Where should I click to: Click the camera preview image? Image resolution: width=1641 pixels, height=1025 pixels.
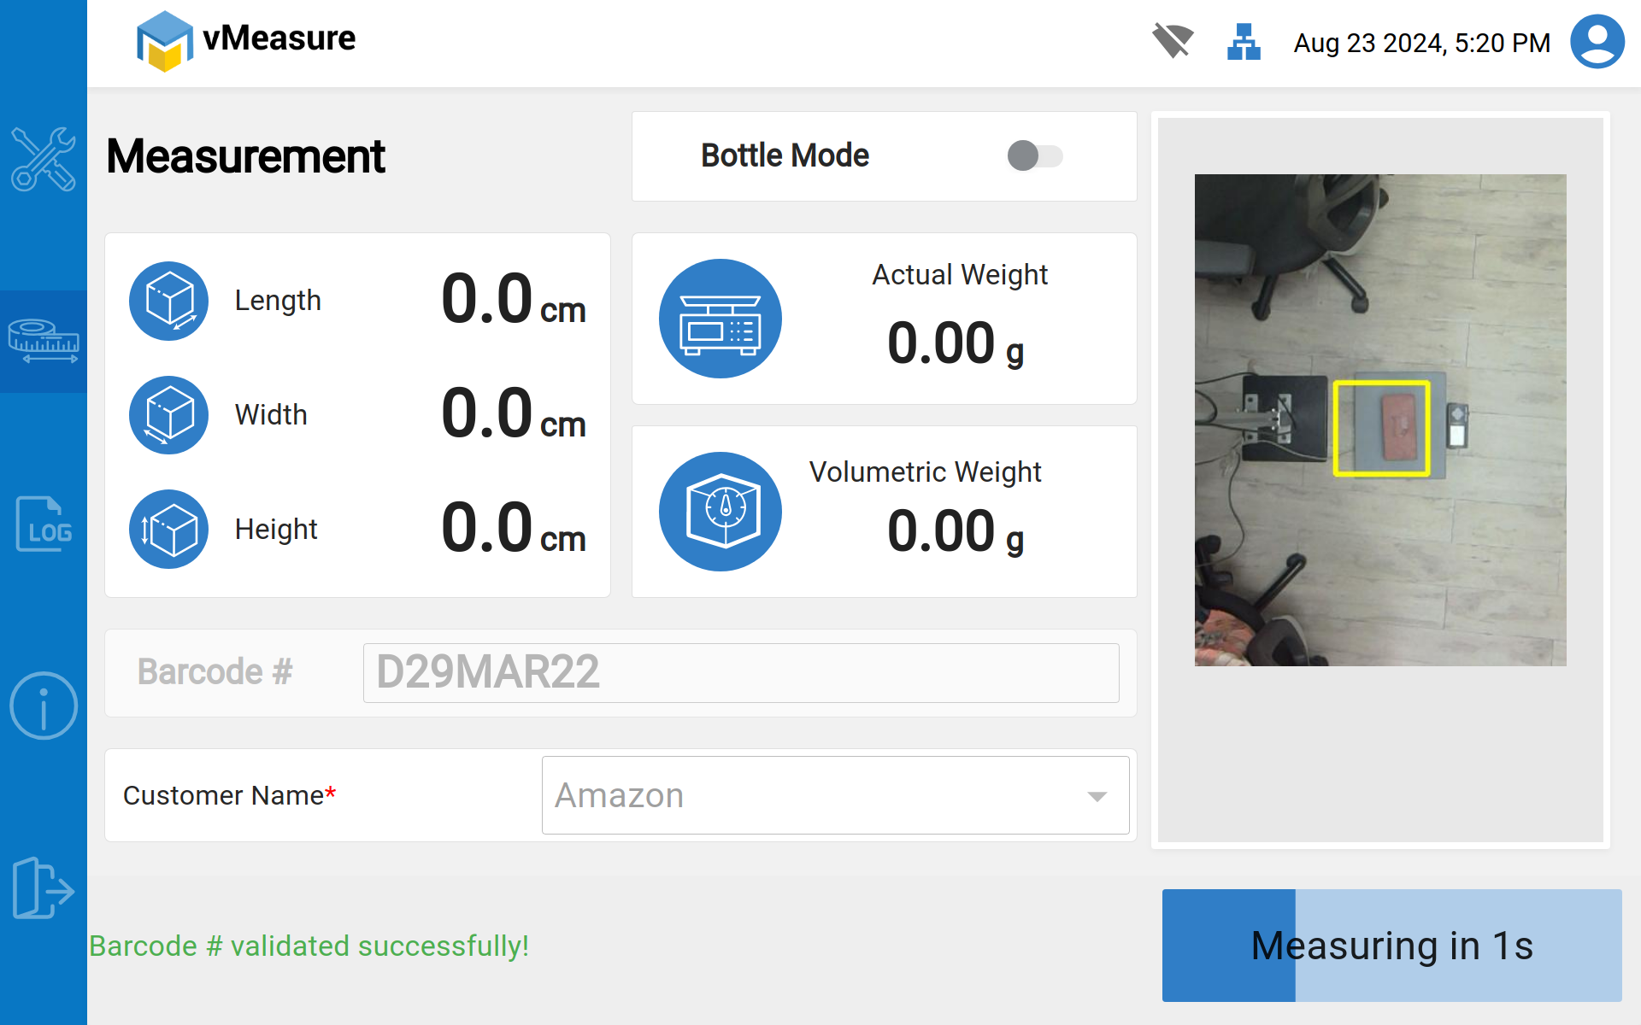point(1379,420)
